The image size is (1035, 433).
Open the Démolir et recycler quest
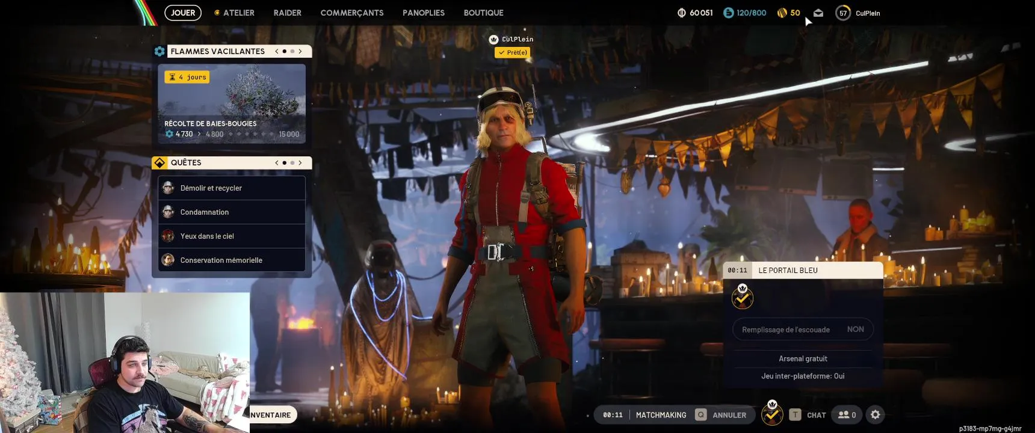(x=232, y=188)
